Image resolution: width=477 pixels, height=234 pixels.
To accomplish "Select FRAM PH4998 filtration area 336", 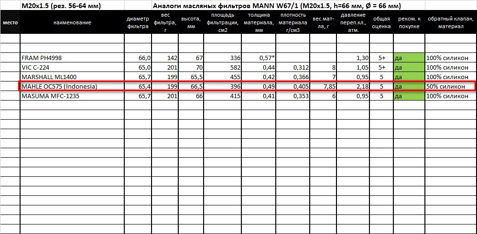I will (x=223, y=58).
